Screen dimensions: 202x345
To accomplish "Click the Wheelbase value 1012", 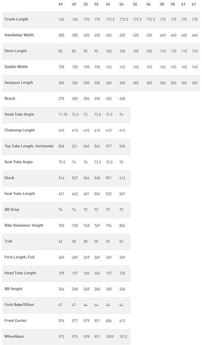I will 123,336.
